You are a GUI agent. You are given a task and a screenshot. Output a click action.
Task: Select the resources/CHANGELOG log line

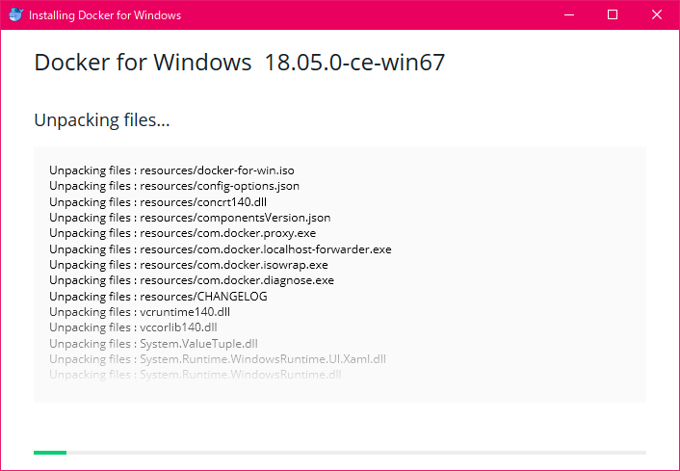[158, 297]
